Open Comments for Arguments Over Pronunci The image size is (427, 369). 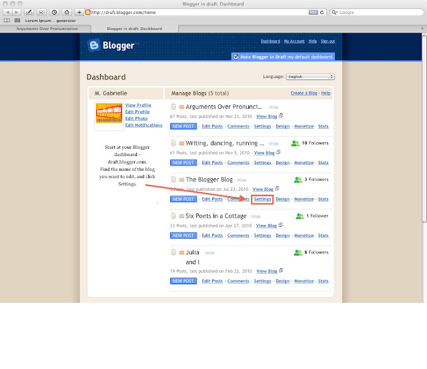coord(238,126)
